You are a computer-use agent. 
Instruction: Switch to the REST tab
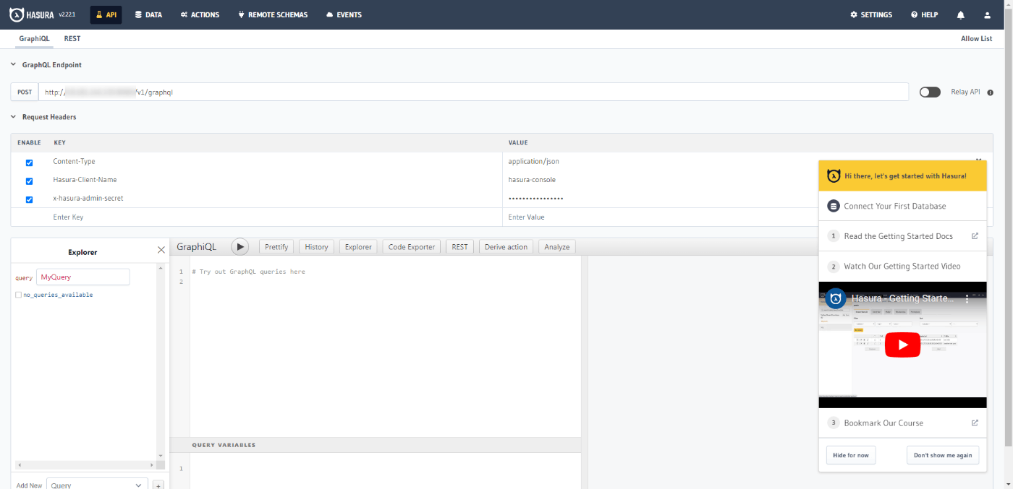click(72, 39)
